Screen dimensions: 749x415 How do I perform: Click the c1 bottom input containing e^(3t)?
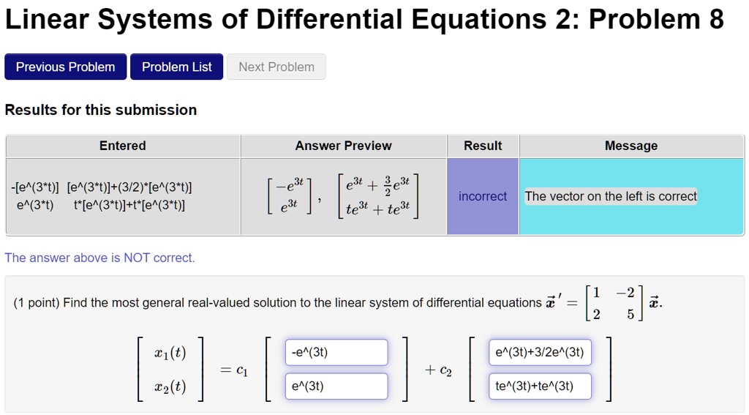(336, 386)
